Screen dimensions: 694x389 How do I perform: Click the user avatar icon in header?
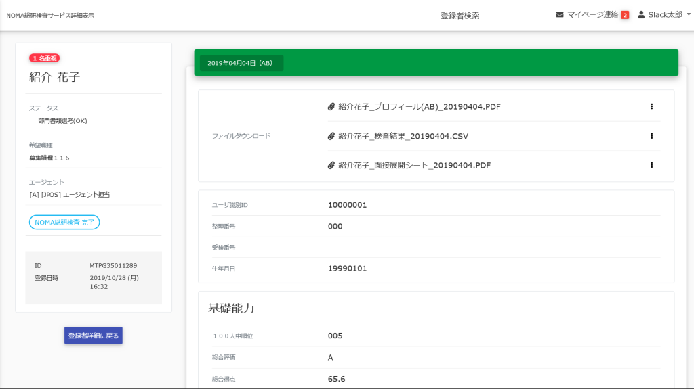(x=641, y=14)
